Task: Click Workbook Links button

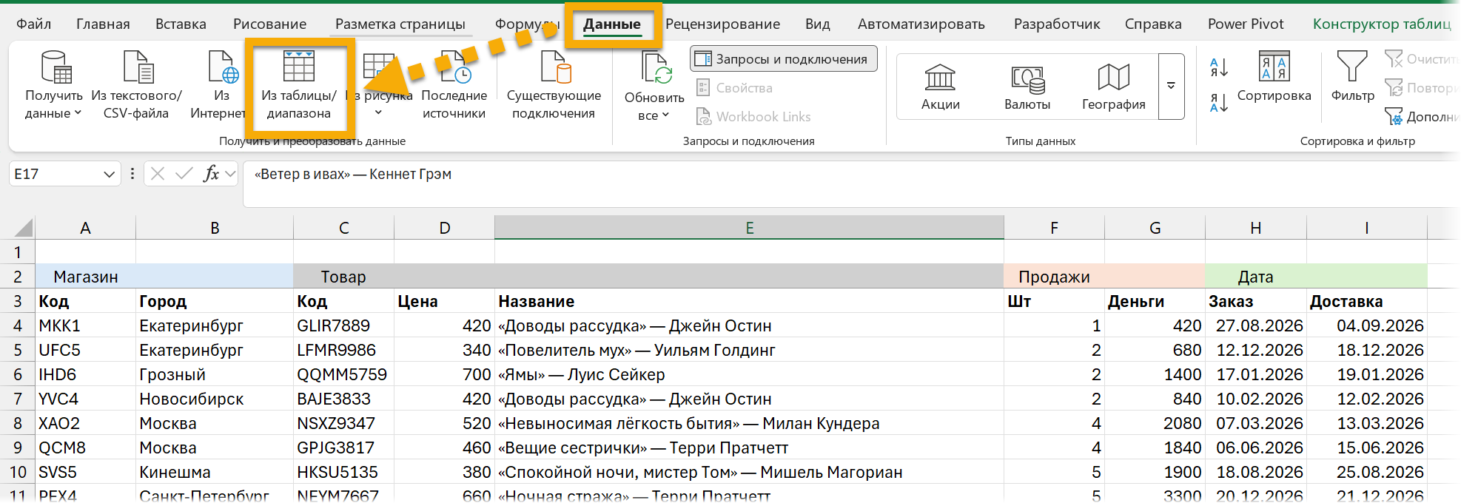Action: pyautogui.click(x=753, y=117)
